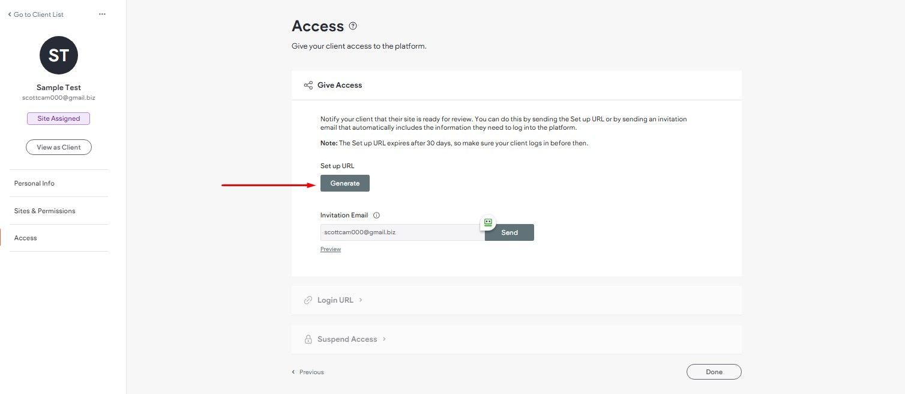This screenshot has height=394, width=905.
Task: Click the Invitation Email info icon
Action: [x=376, y=215]
